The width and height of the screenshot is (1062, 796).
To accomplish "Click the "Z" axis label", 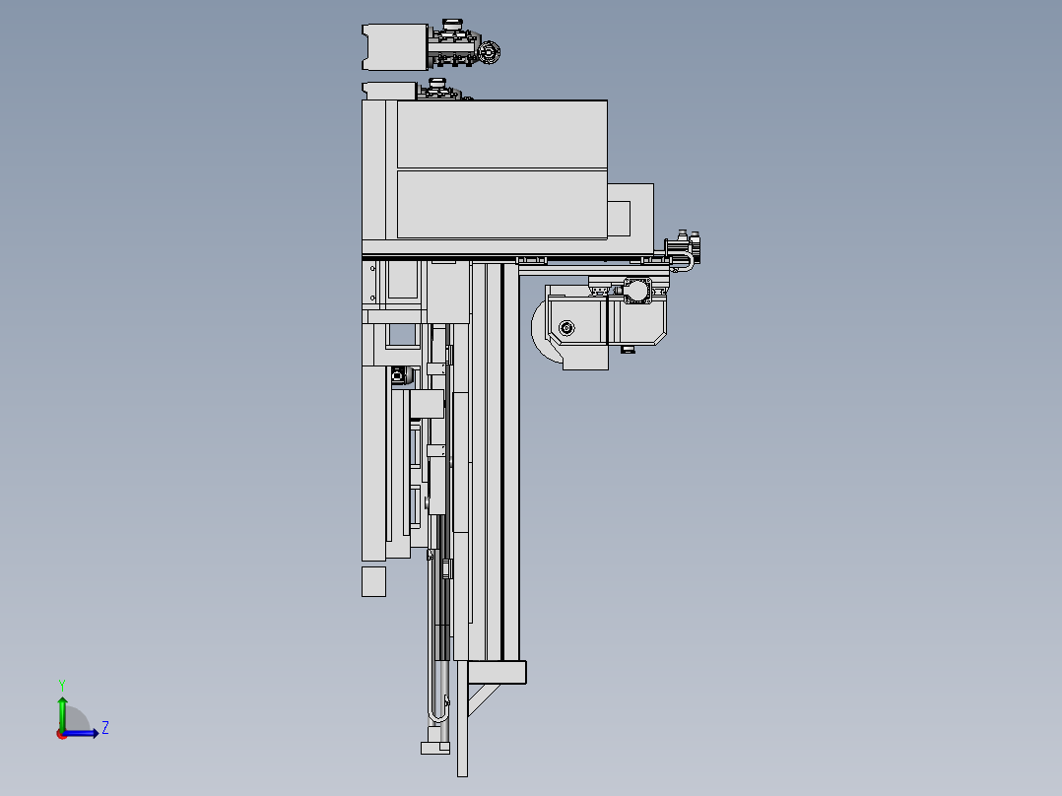I will coord(105,728).
